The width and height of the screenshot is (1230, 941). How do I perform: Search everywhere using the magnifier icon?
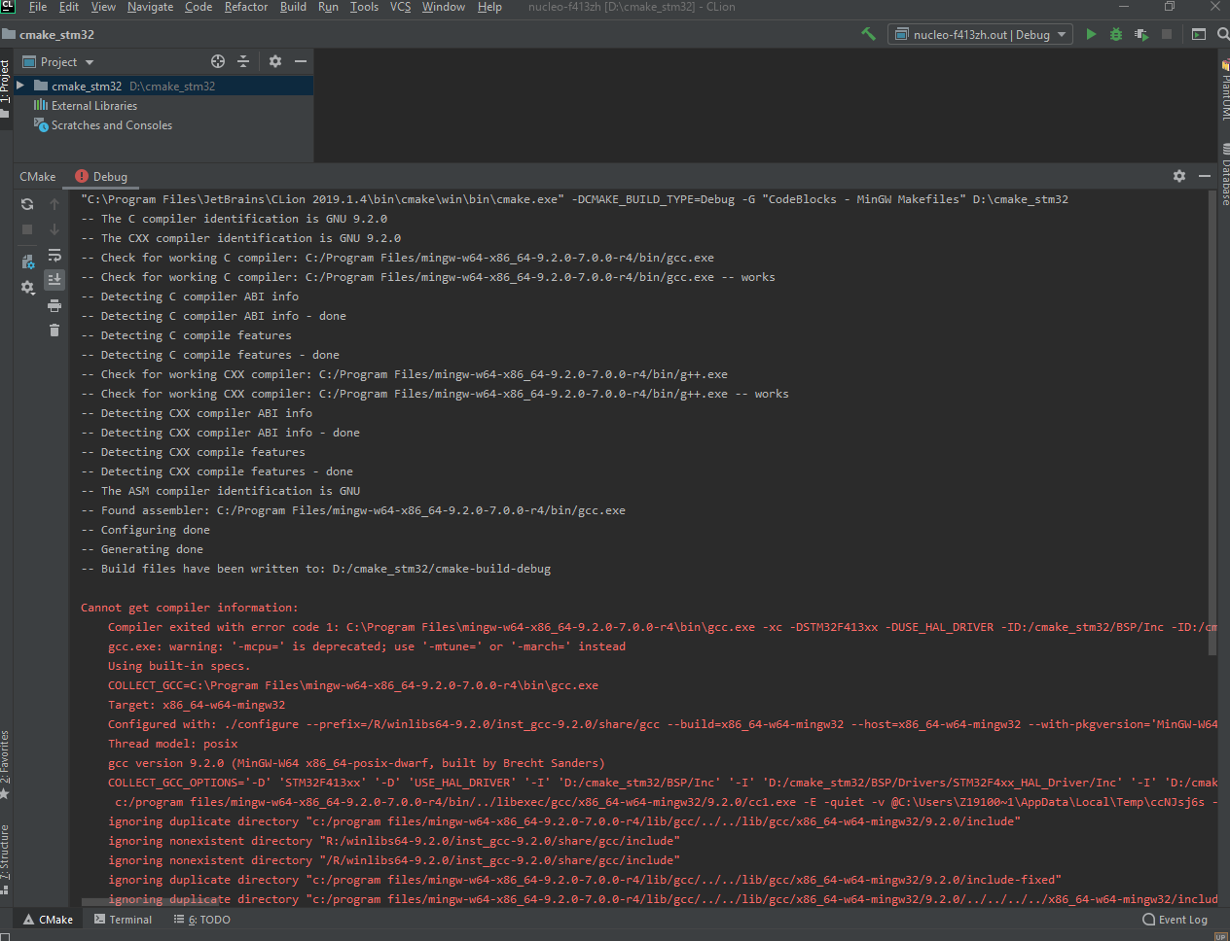tap(1223, 34)
